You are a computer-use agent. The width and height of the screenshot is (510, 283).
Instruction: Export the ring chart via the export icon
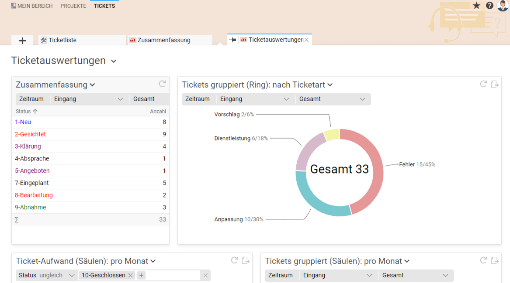495,84
